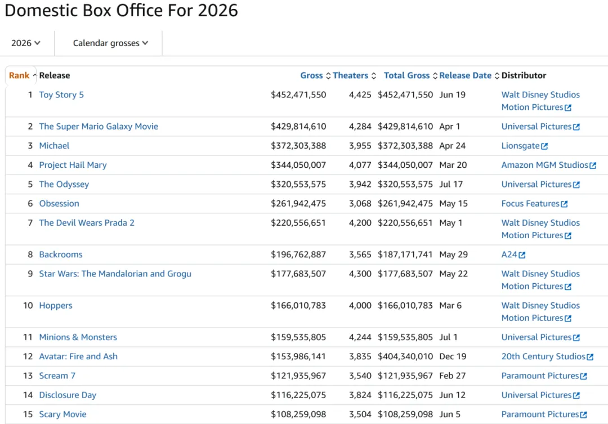608x424 pixels.
Task: Open Star Wars: The Mandalorian and Grogu
Action: (115, 274)
